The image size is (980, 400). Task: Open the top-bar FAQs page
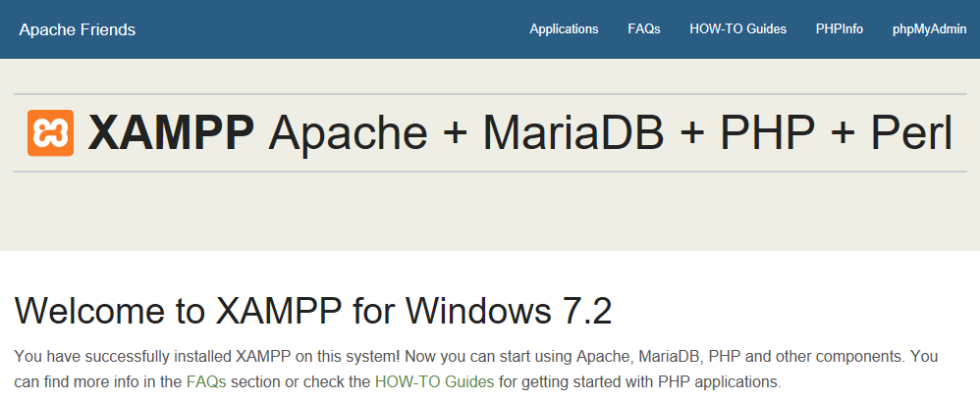pos(644,29)
